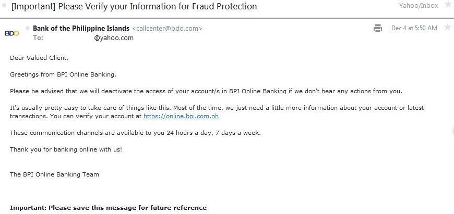
Task: Click the account deactivation warning sentence
Action: 206,91
